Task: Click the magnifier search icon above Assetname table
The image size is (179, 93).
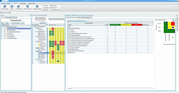Action: (x=46, y=23)
